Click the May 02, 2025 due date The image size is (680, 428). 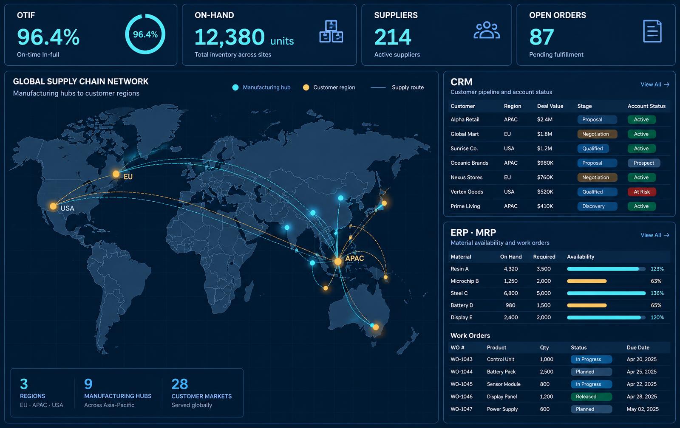(643, 409)
